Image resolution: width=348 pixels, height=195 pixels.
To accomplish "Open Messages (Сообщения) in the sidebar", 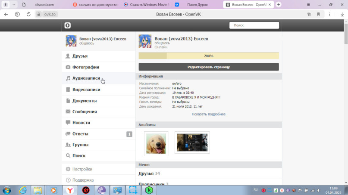I will [x=84, y=111].
